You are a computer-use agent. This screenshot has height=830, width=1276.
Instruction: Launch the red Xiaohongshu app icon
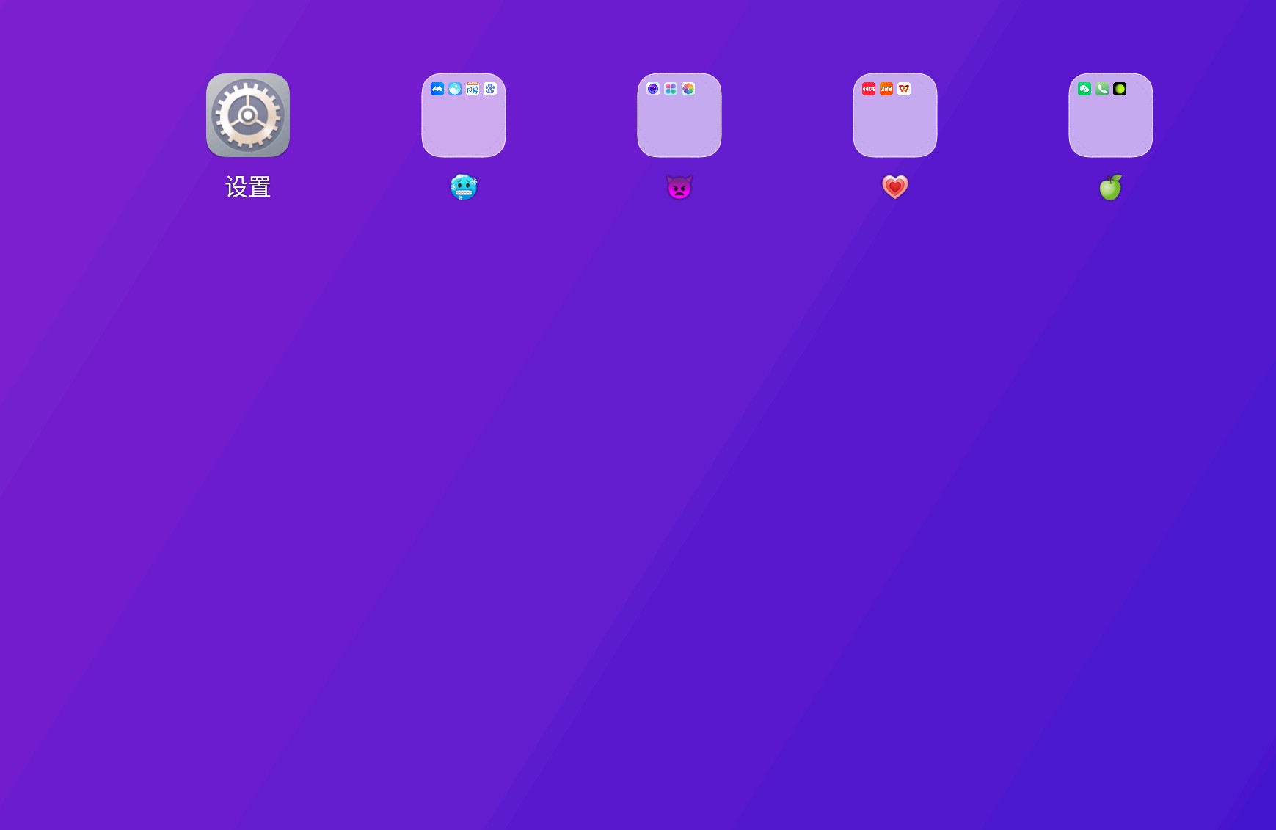(869, 89)
